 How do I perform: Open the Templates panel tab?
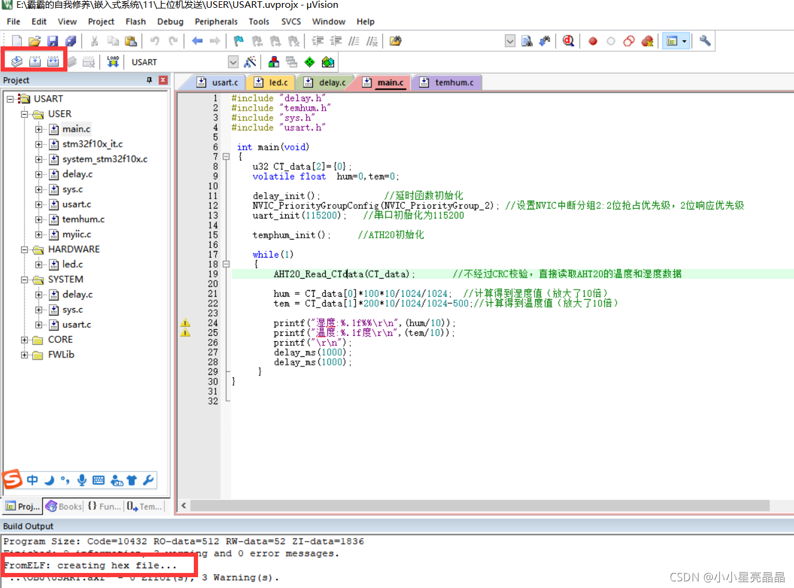[144, 506]
